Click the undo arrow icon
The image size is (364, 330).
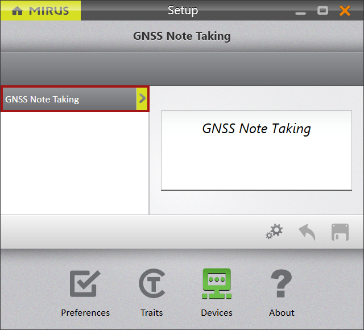(307, 232)
